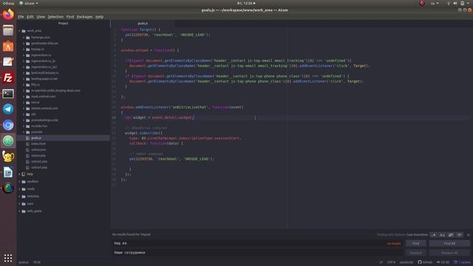Click the Project panel header

point(63,23)
